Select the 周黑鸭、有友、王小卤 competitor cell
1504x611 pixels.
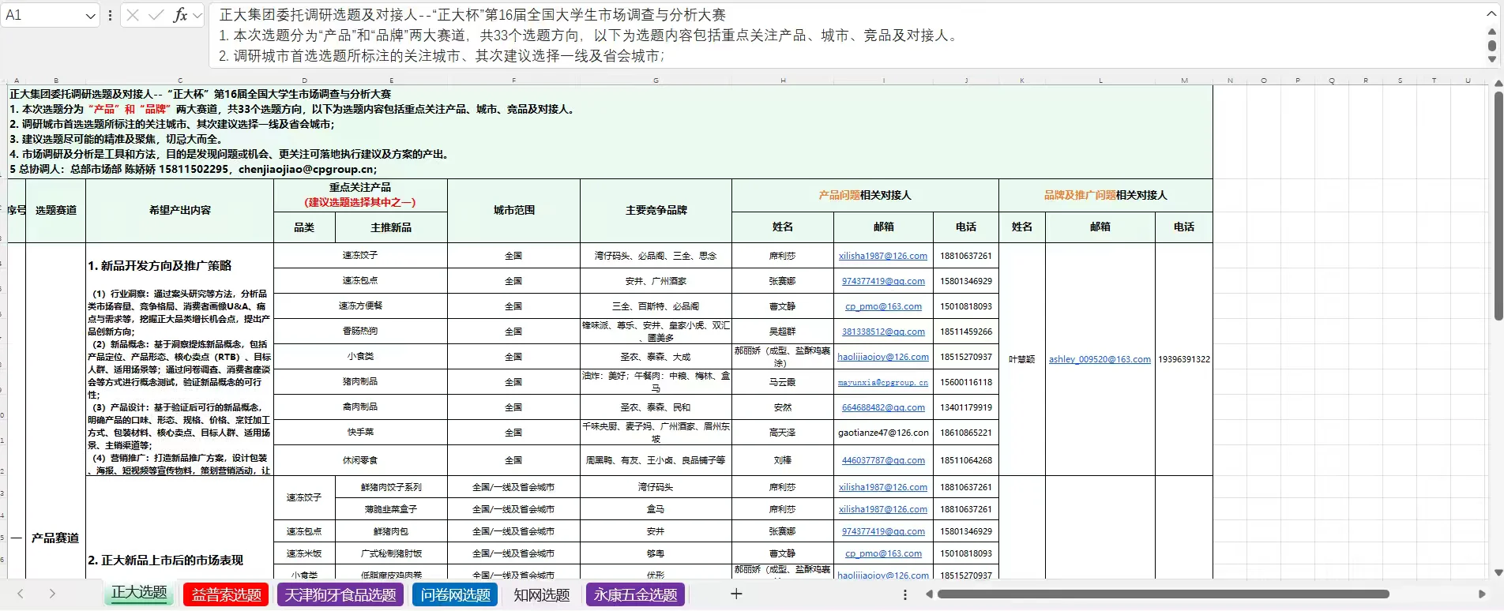pyautogui.click(x=656, y=460)
